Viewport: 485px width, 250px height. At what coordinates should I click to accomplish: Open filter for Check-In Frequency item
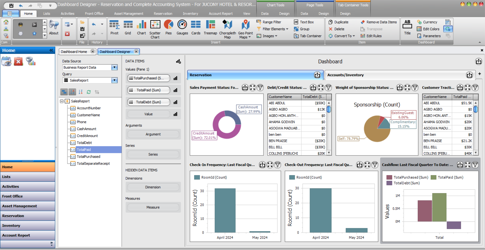277,165
